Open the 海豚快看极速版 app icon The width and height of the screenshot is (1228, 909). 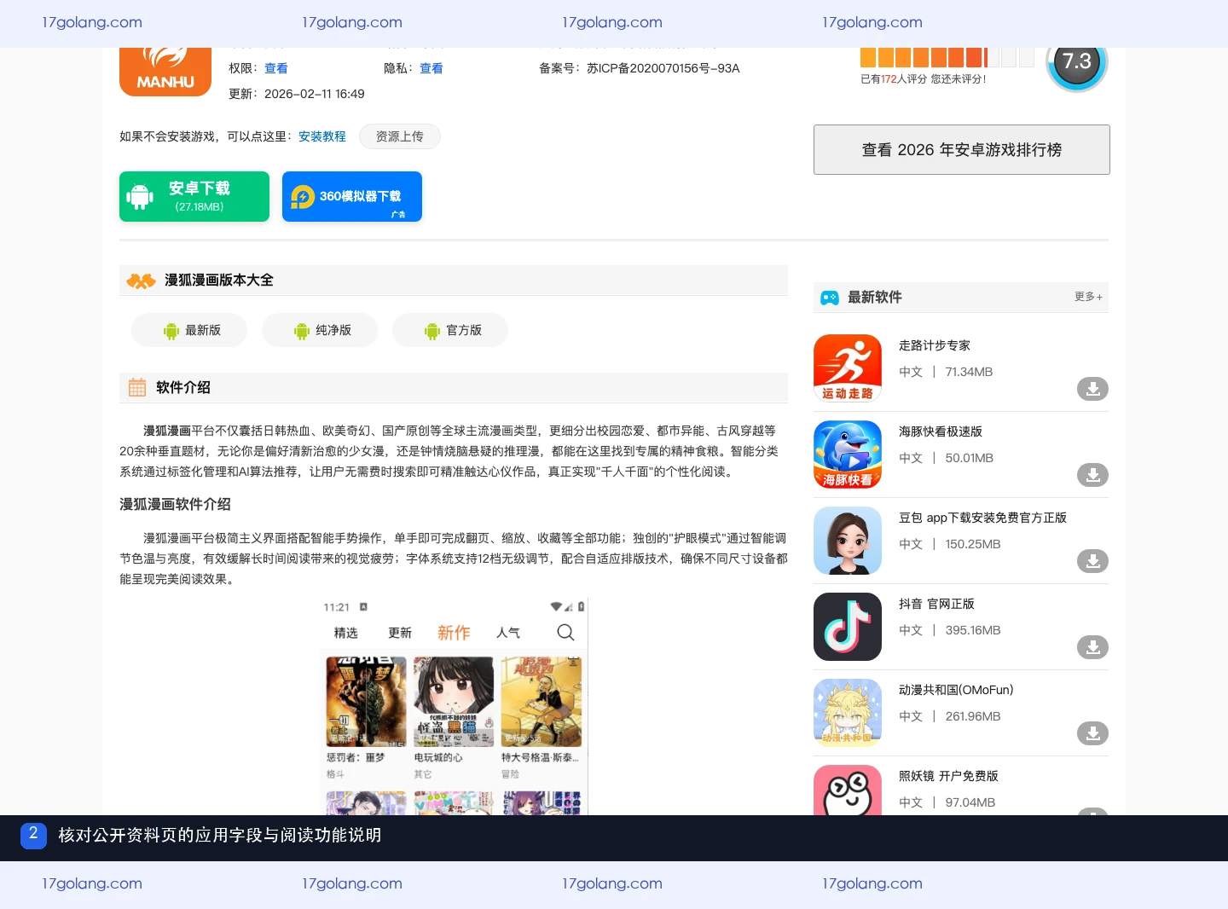coord(848,454)
